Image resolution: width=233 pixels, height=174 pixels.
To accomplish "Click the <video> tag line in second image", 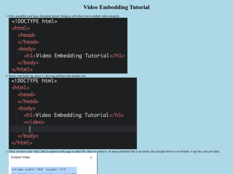I will pos(34,122).
